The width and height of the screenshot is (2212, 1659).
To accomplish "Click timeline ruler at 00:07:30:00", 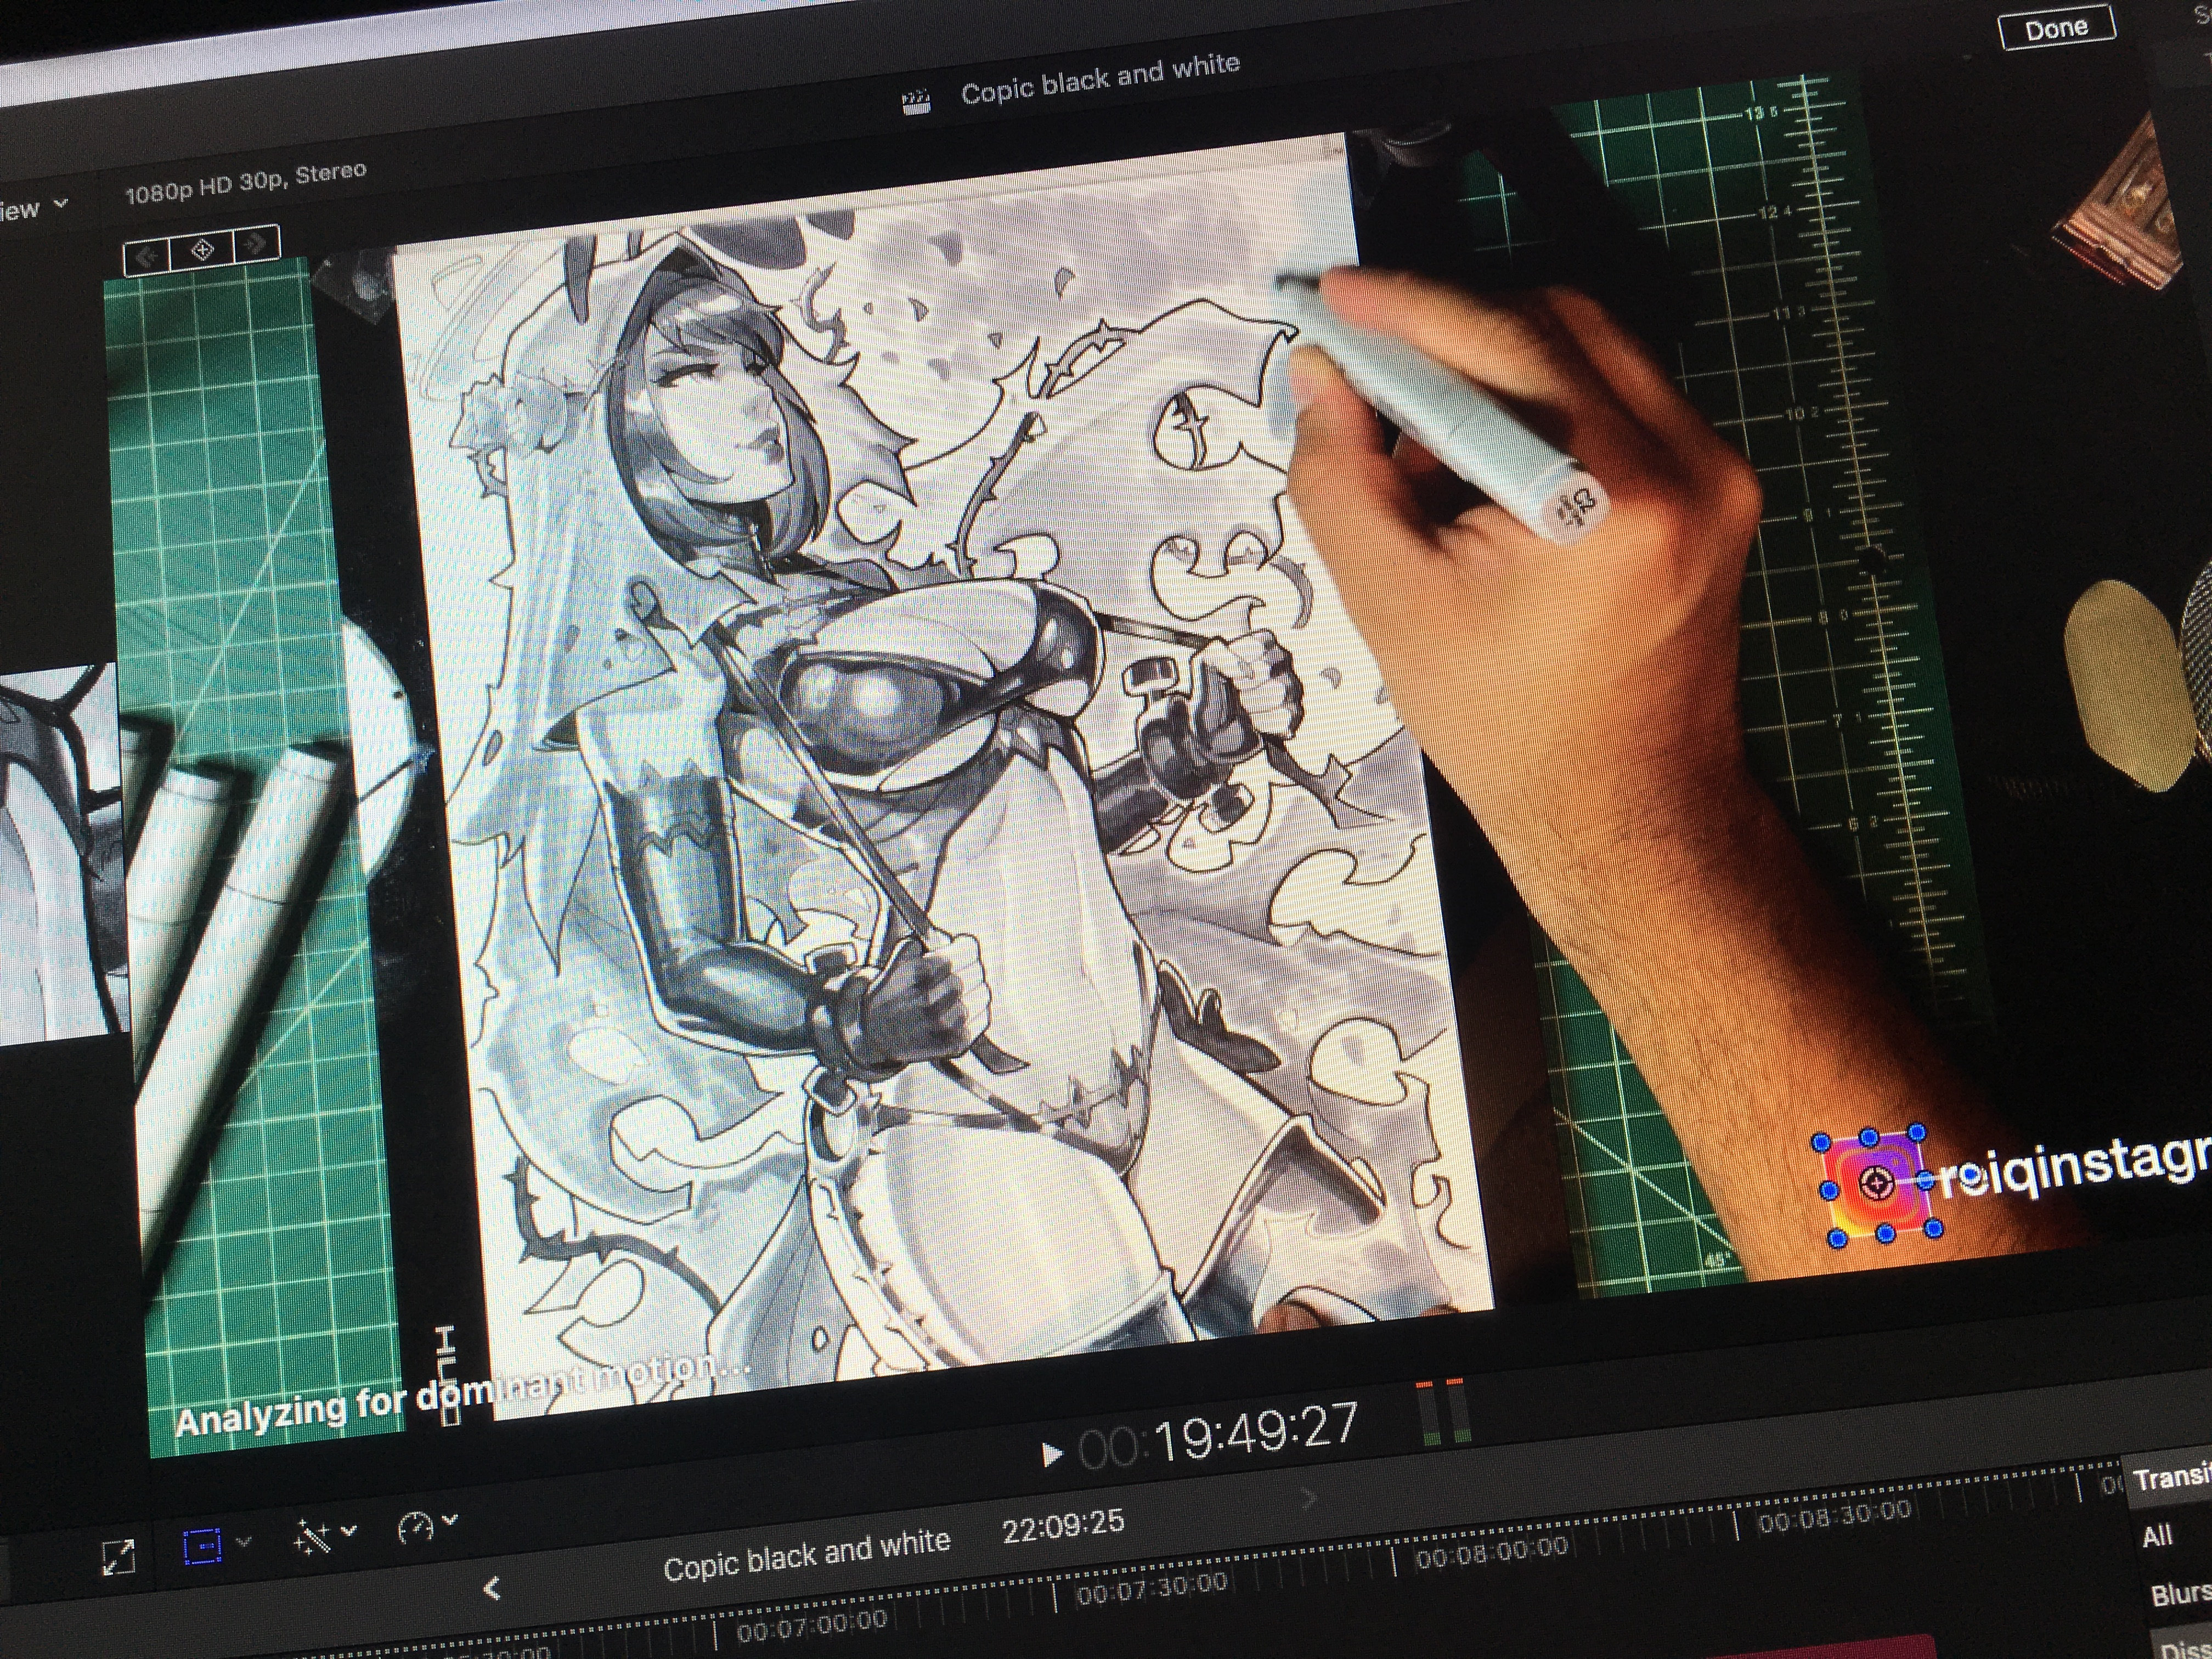I will [x=1151, y=1588].
